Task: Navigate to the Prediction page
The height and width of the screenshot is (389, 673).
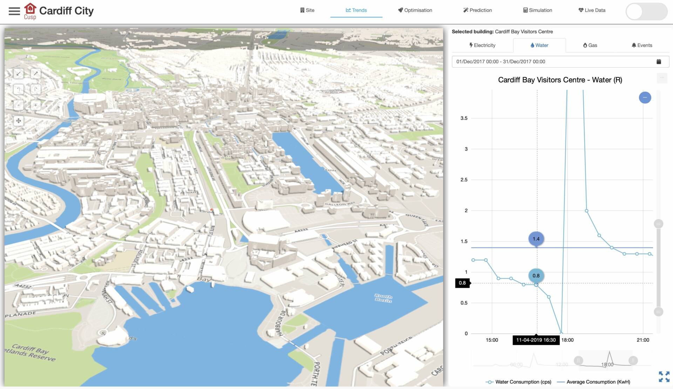Action: point(477,10)
